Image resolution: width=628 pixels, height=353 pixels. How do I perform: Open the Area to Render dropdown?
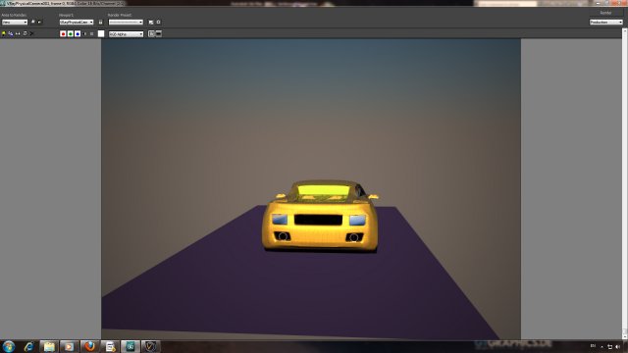tap(15, 22)
